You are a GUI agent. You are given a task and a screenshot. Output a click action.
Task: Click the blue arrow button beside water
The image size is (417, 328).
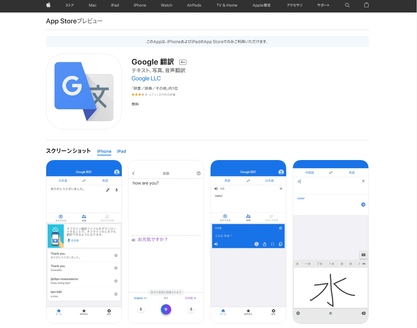363,205
